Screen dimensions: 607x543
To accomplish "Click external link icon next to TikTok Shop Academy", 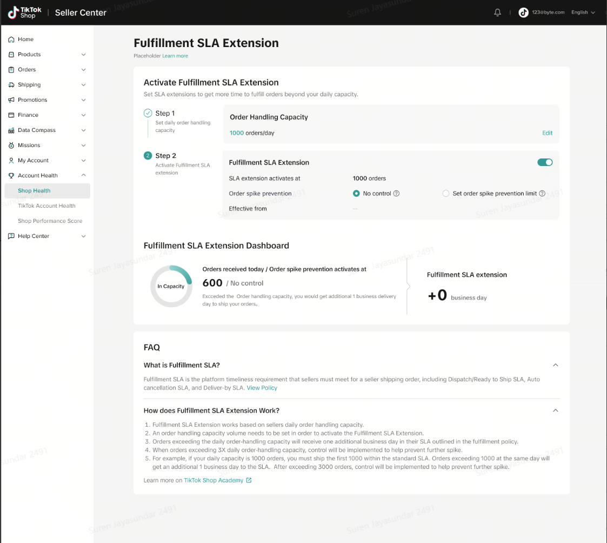I will (249, 480).
